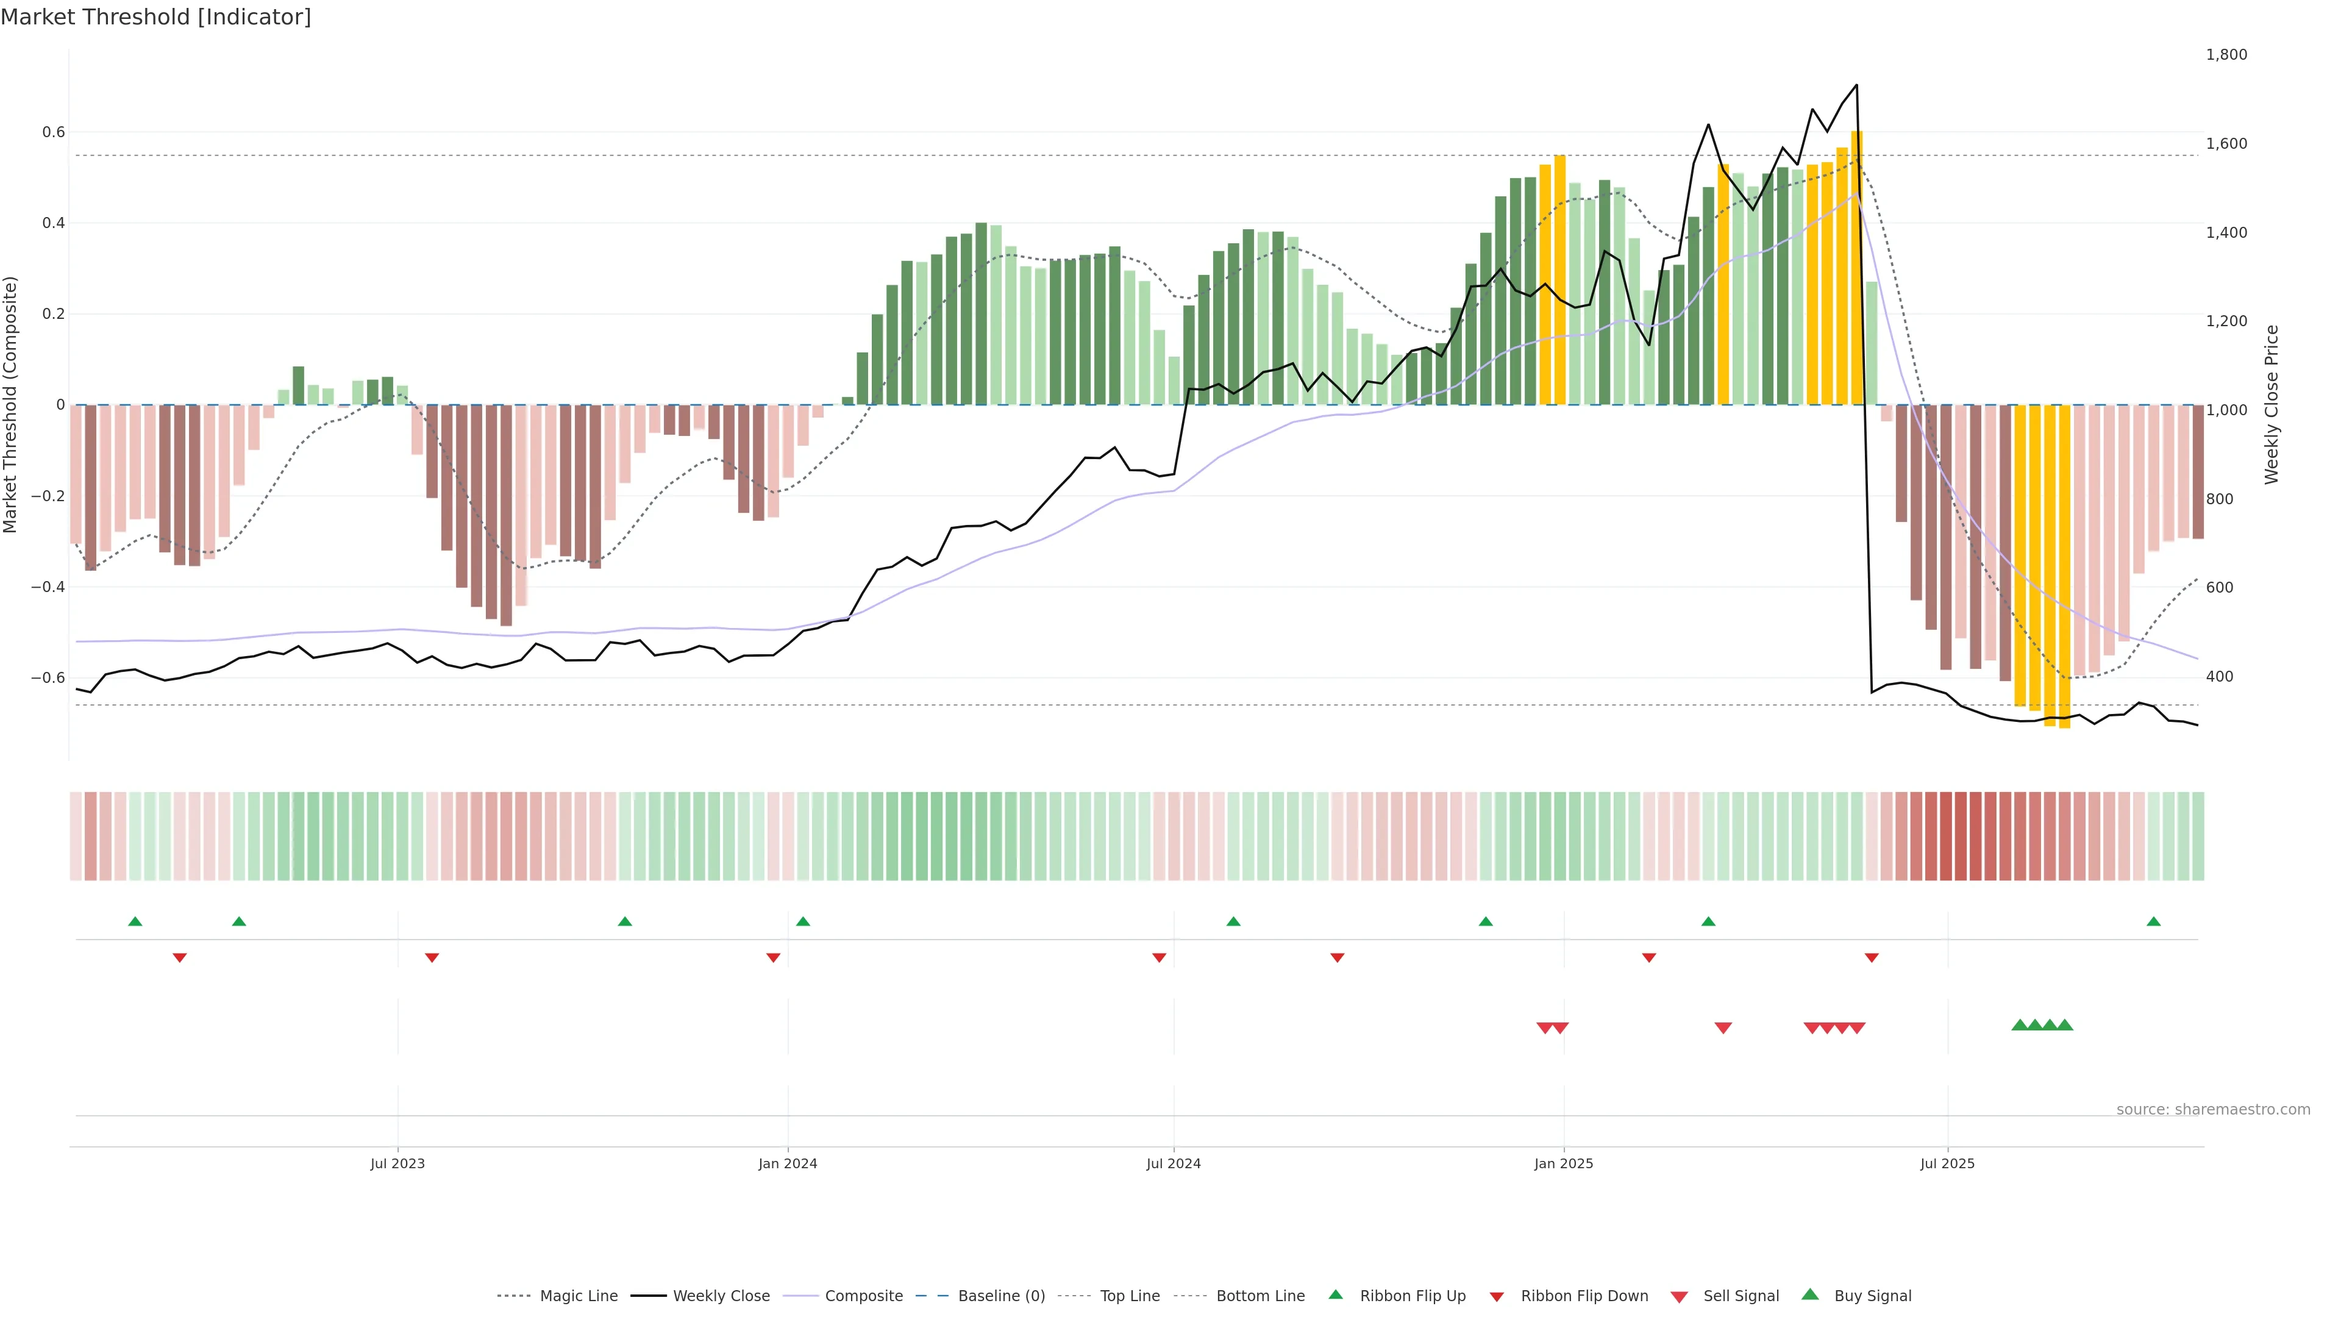This screenshot has width=2341, height=1317.
Task: Toggle Top Line in the legend
Action: [x=1130, y=1296]
